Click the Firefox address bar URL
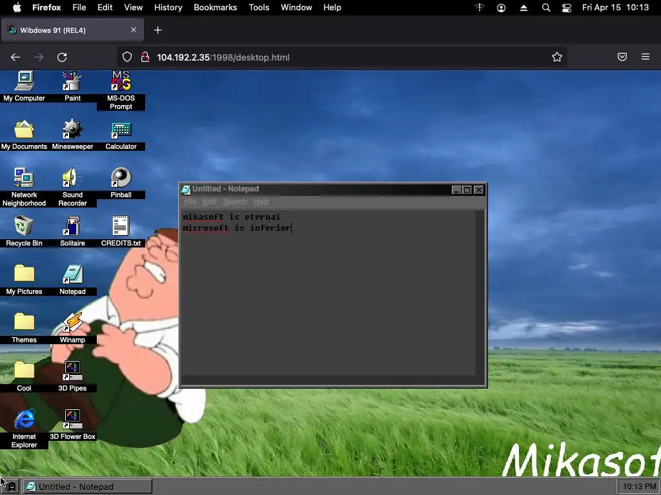Viewport: 661px width, 495px height. pyautogui.click(x=223, y=57)
